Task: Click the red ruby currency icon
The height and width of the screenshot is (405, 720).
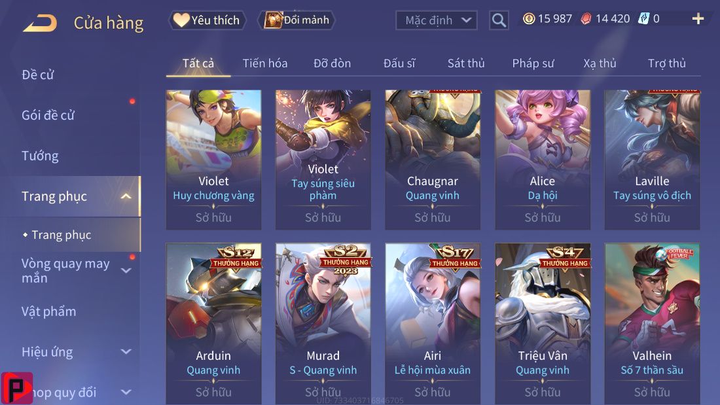Action: click(x=586, y=19)
